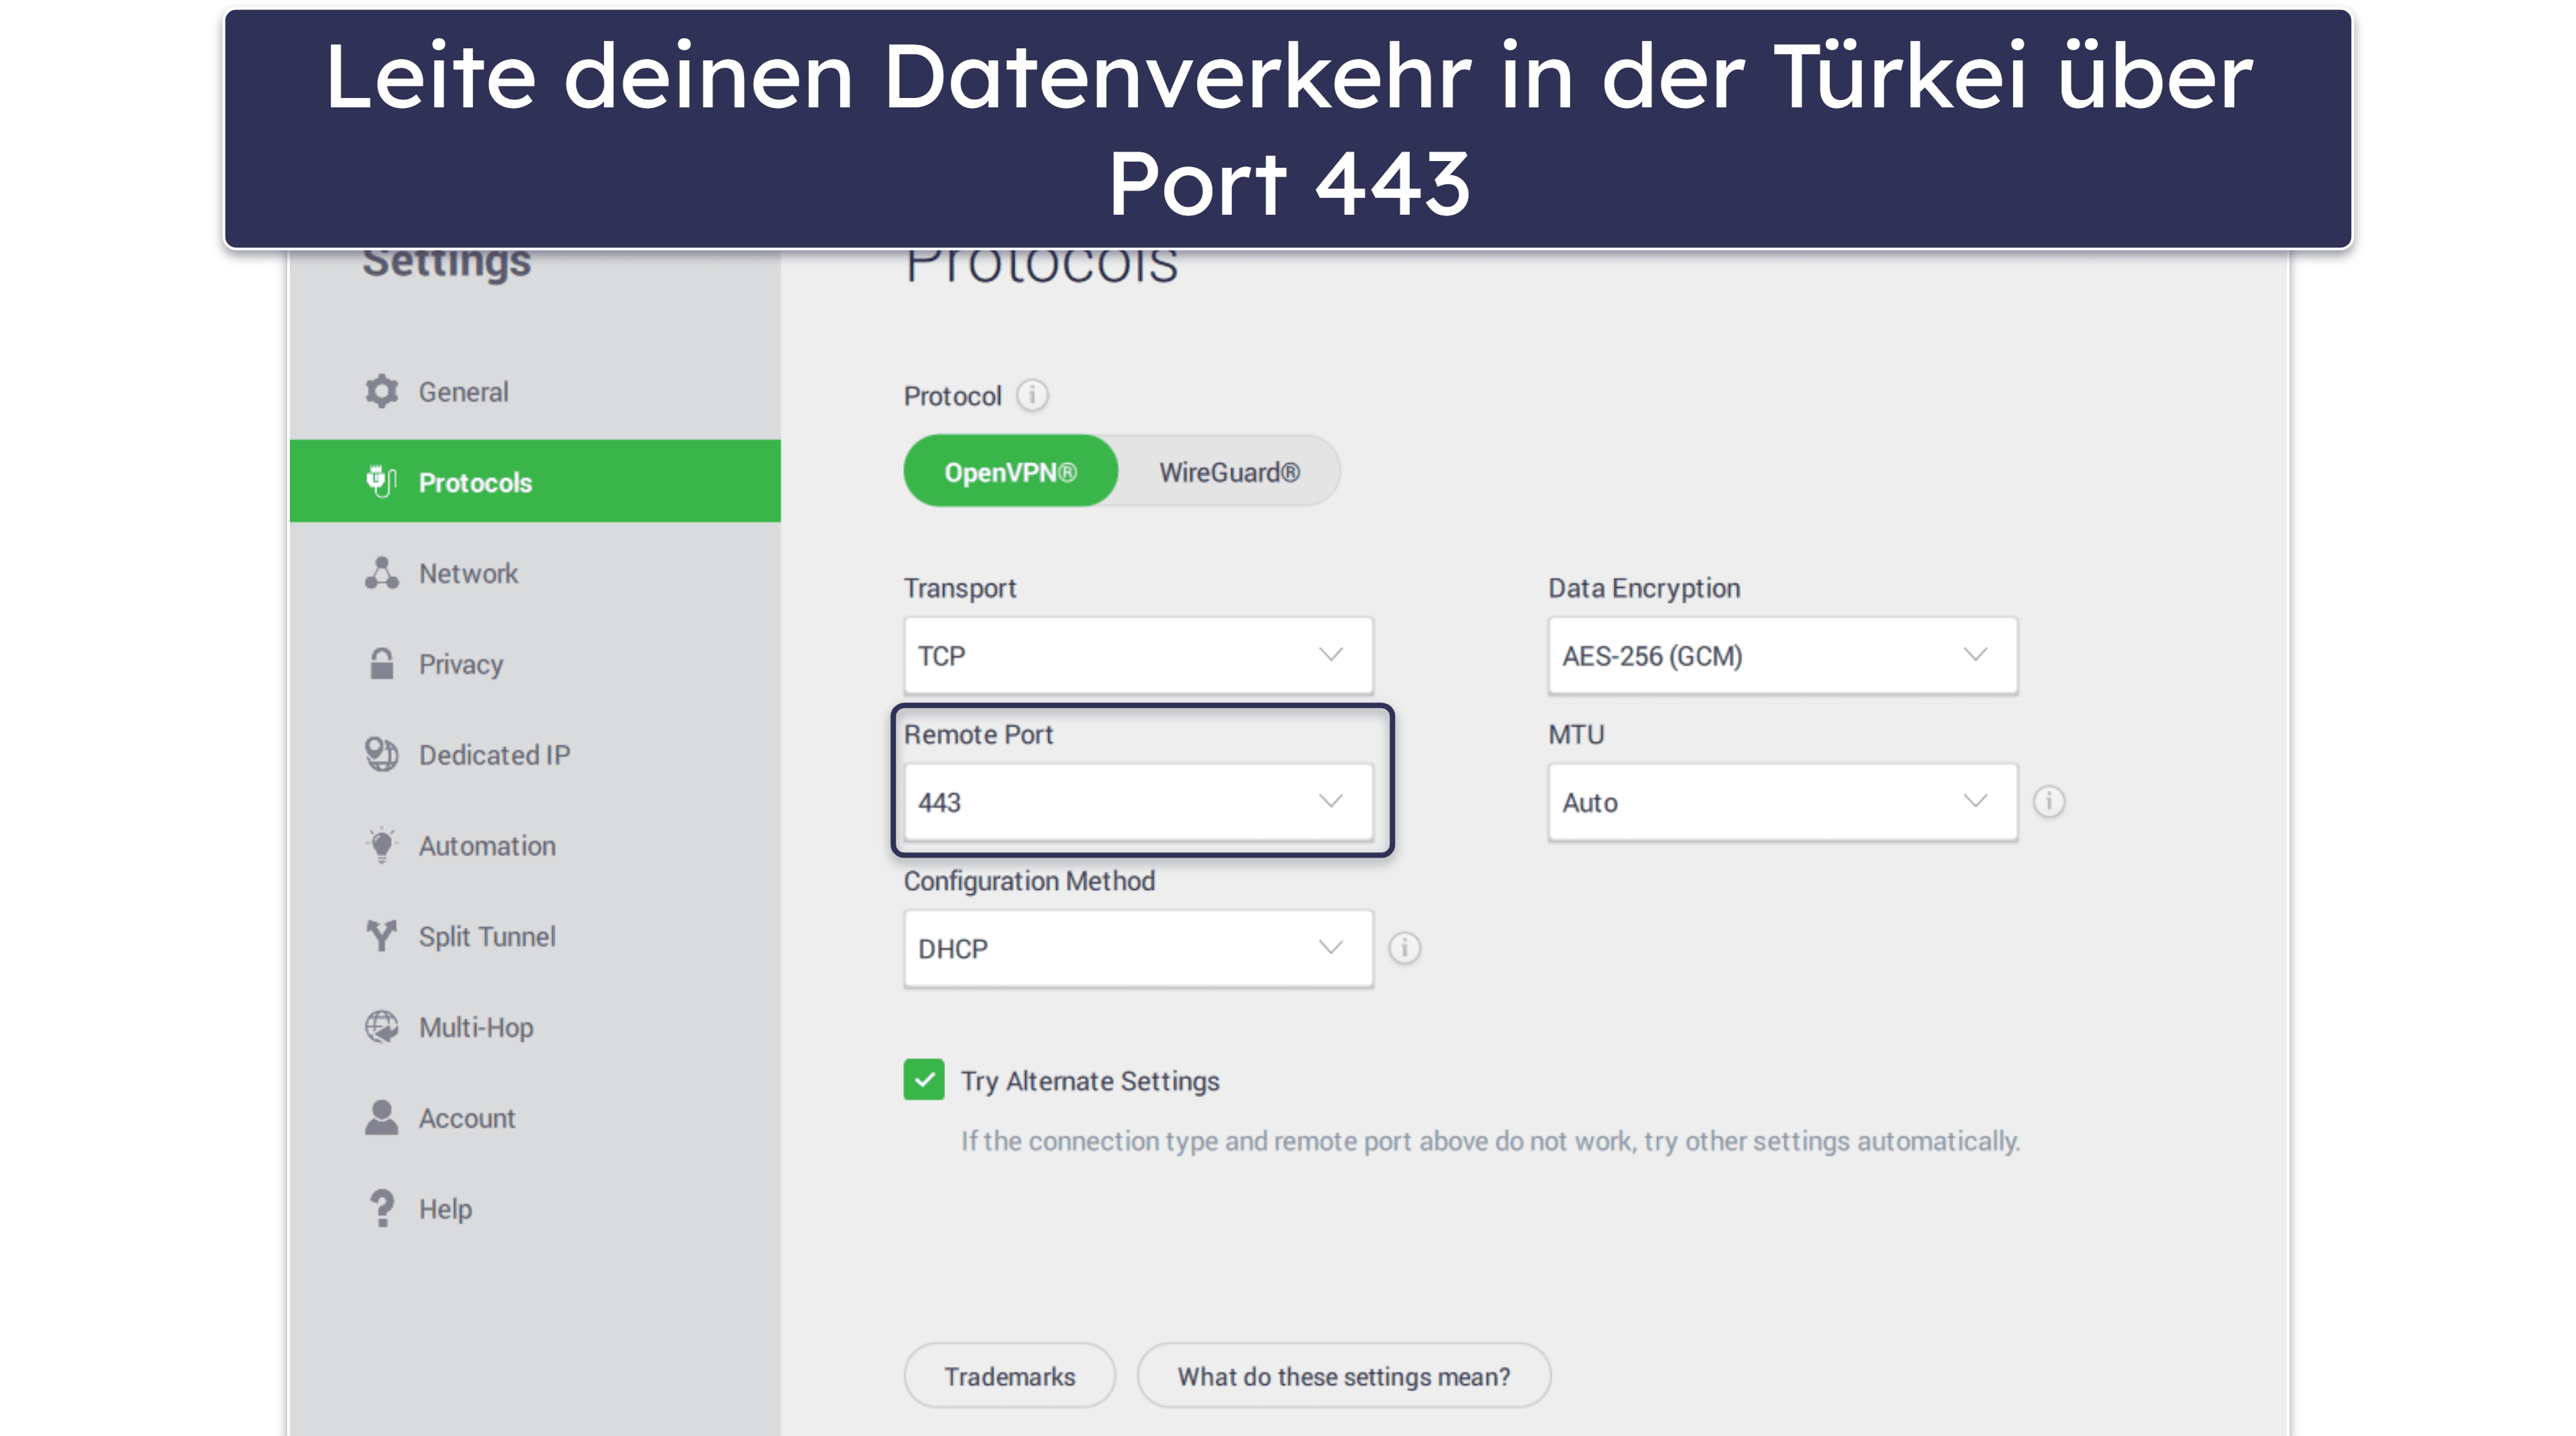Screen dimensions: 2576x1436
Task: Open Split Tunnel settings
Action: (535, 936)
